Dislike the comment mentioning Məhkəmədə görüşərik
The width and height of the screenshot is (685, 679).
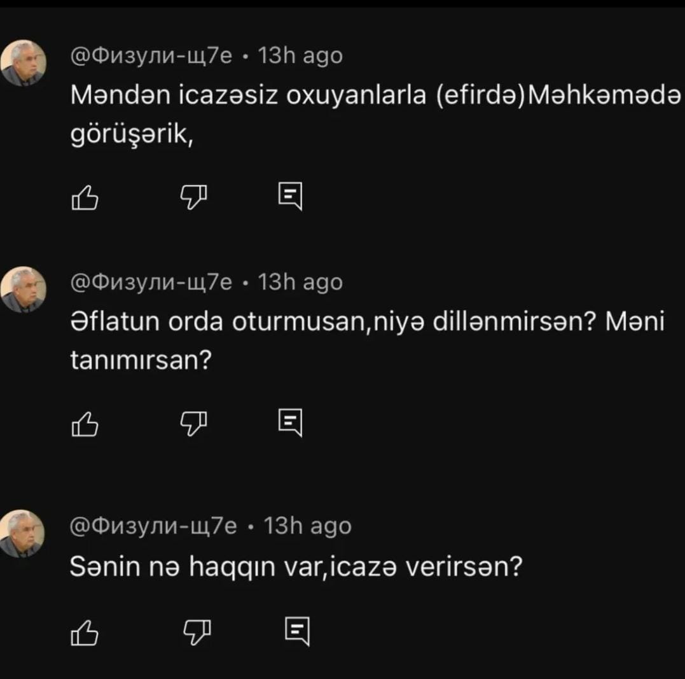point(193,197)
